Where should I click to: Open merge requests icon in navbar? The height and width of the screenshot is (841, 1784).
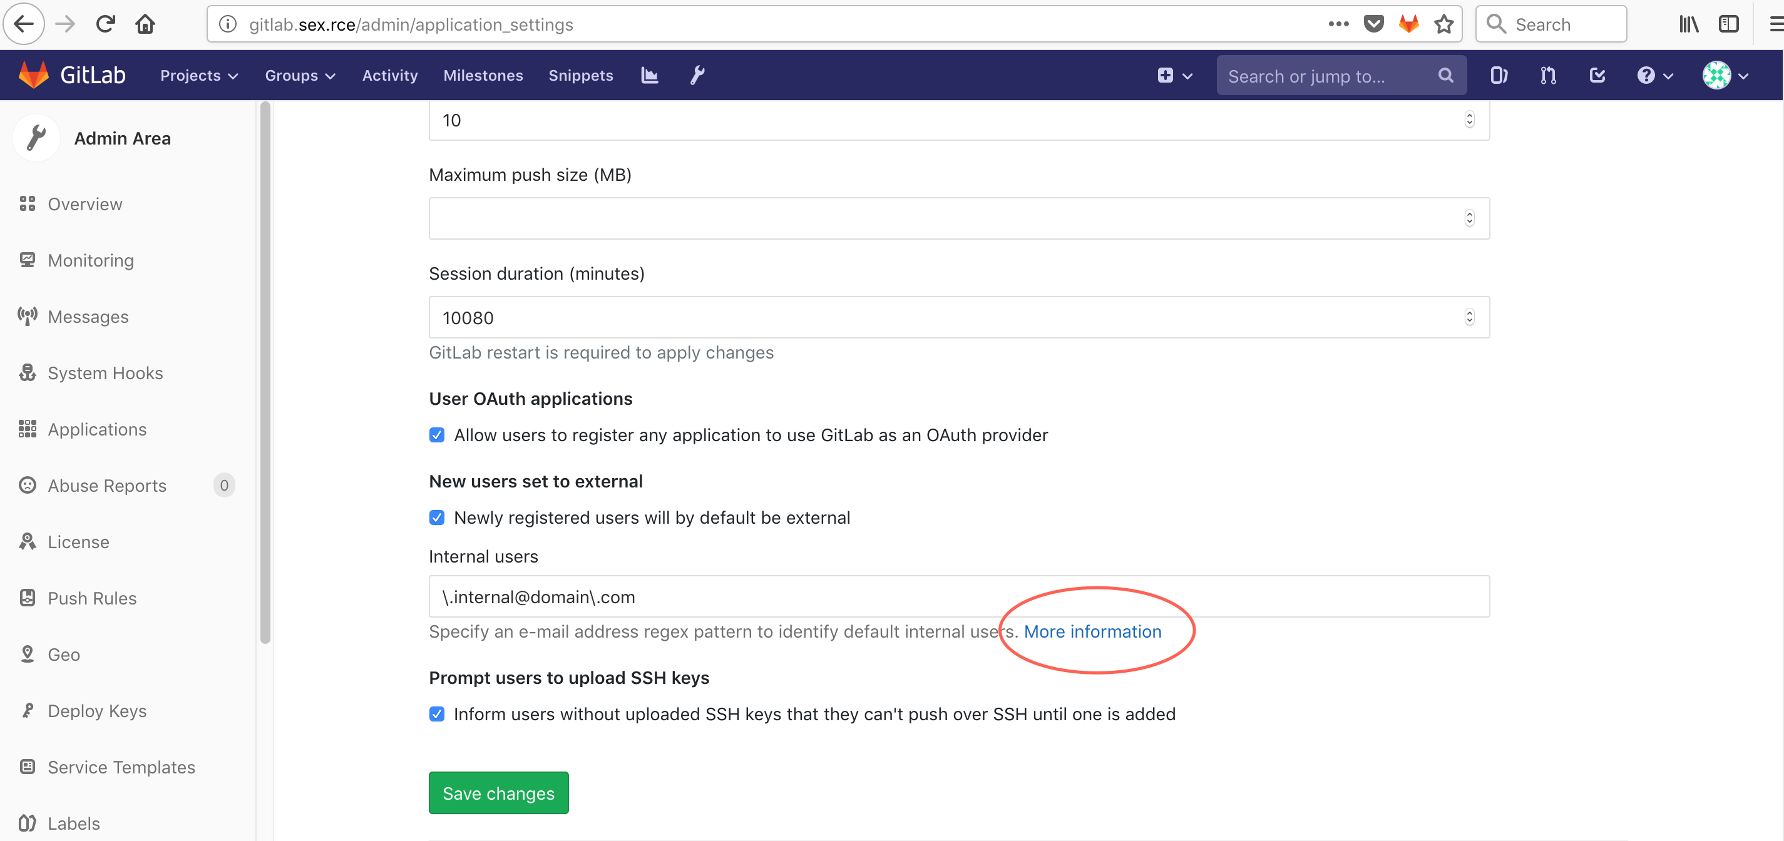point(1548,74)
